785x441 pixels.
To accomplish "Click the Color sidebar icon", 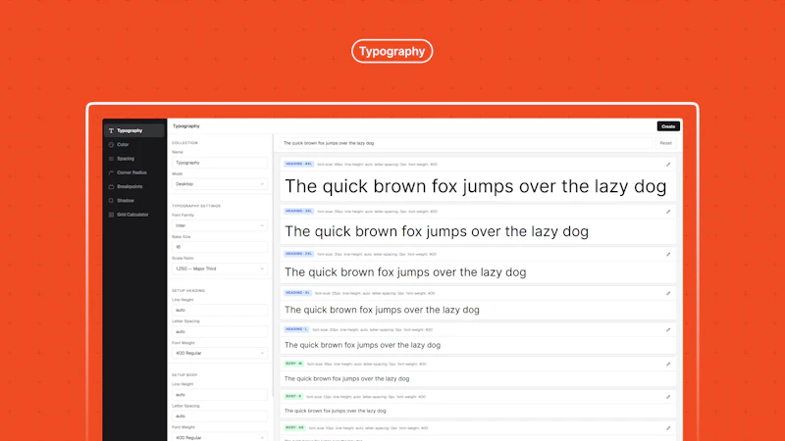I will pyautogui.click(x=111, y=144).
